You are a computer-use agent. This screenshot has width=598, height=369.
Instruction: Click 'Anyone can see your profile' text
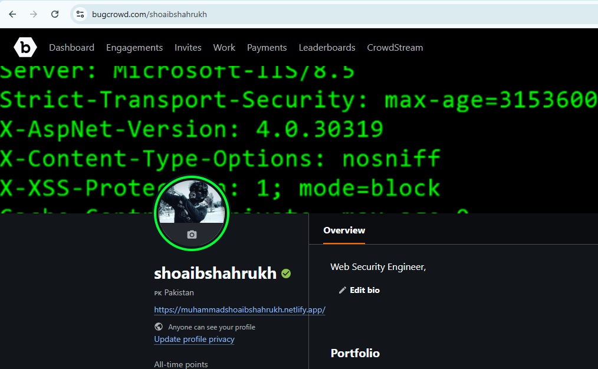tap(212, 327)
